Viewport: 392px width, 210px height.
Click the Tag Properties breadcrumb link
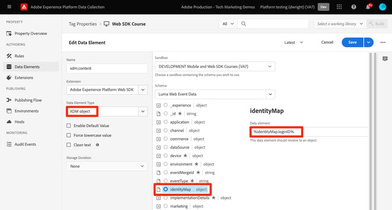[83, 24]
